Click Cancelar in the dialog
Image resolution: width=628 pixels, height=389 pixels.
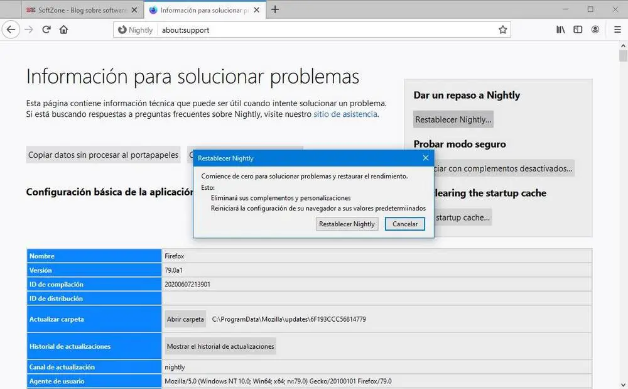point(405,224)
